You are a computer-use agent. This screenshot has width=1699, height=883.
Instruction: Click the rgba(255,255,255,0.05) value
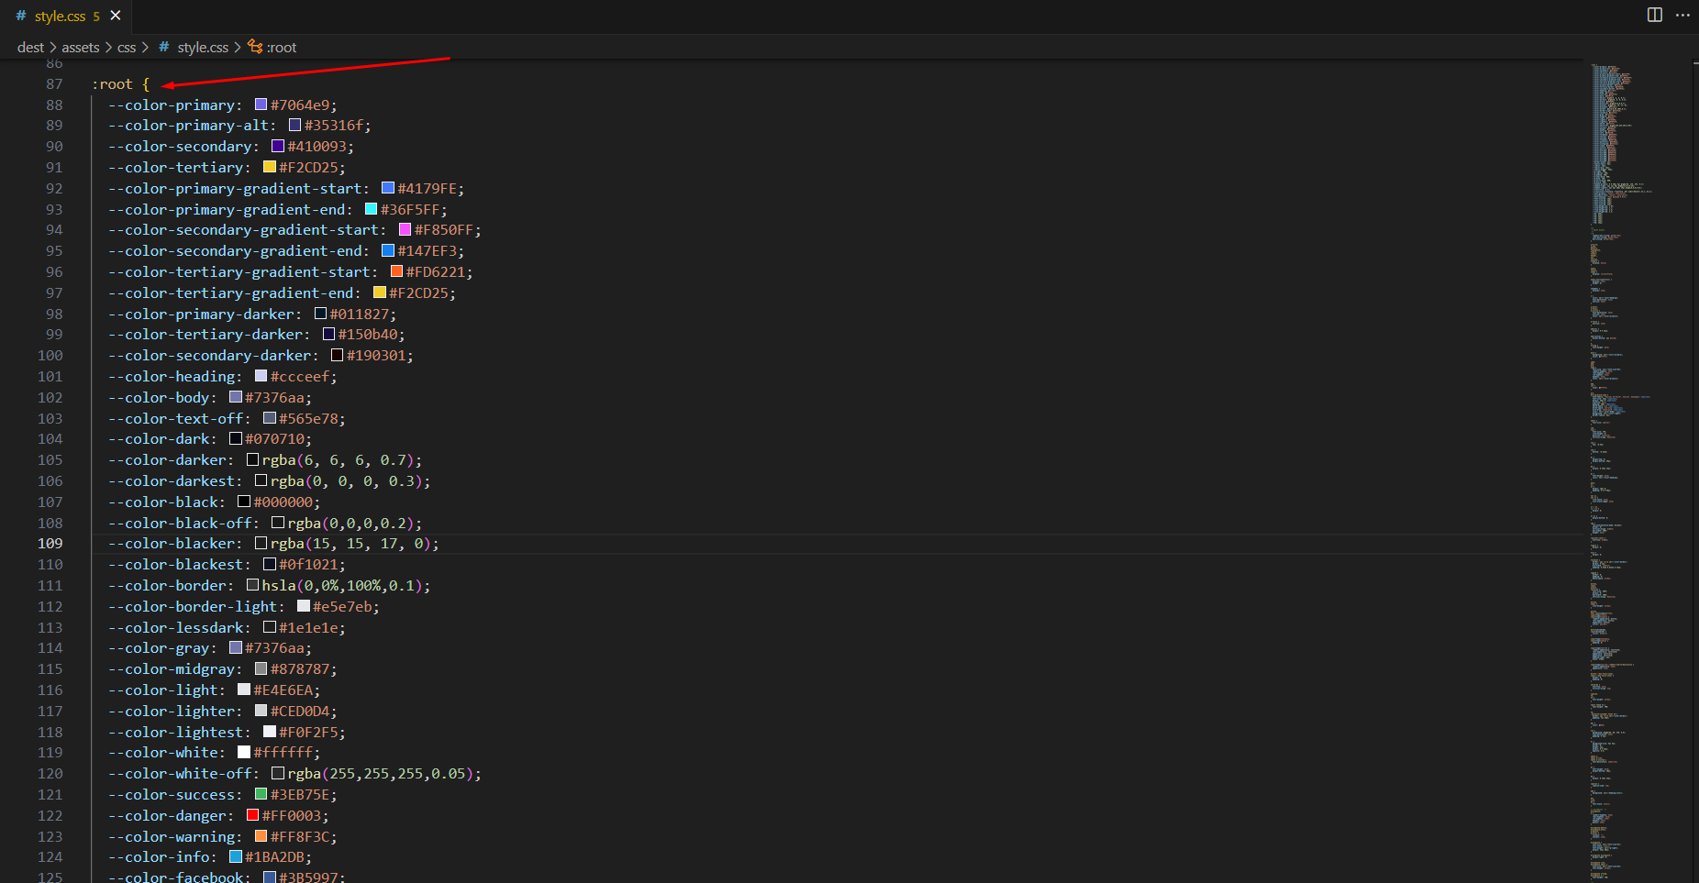click(x=380, y=773)
